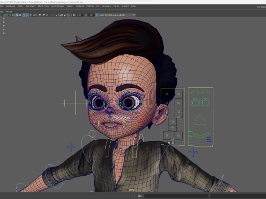
Task: Click the wireframe shading icon in viewport toolbar
Action: tap(13, 15)
